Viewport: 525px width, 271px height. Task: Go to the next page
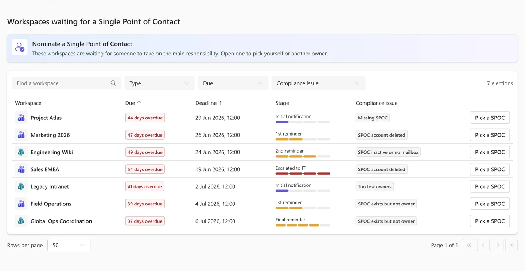497,245
